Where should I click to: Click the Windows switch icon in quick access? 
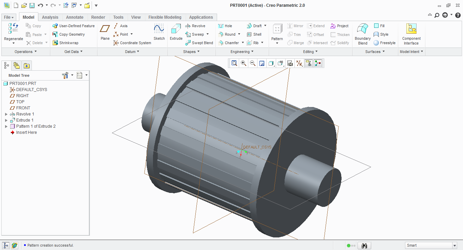[x=74, y=5]
